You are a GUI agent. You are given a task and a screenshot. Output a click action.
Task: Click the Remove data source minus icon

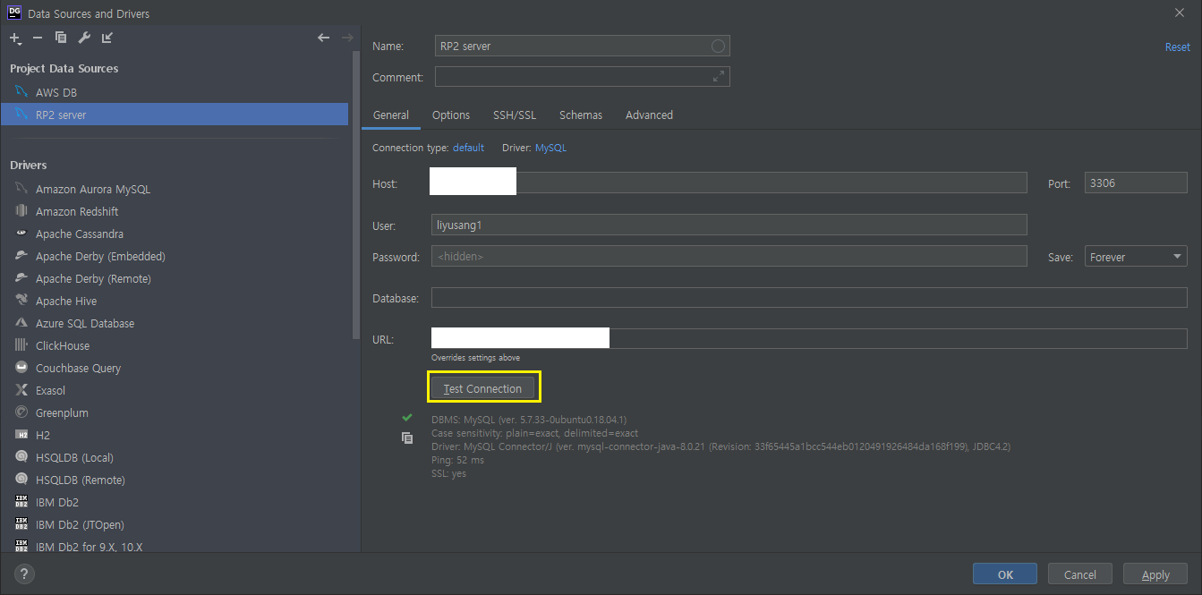[38, 38]
